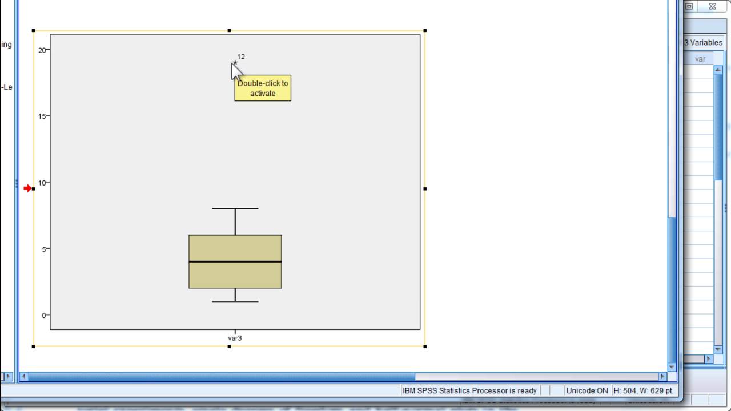The image size is (731, 411).
Task: Restore the background data editor window
Action: 689,6
